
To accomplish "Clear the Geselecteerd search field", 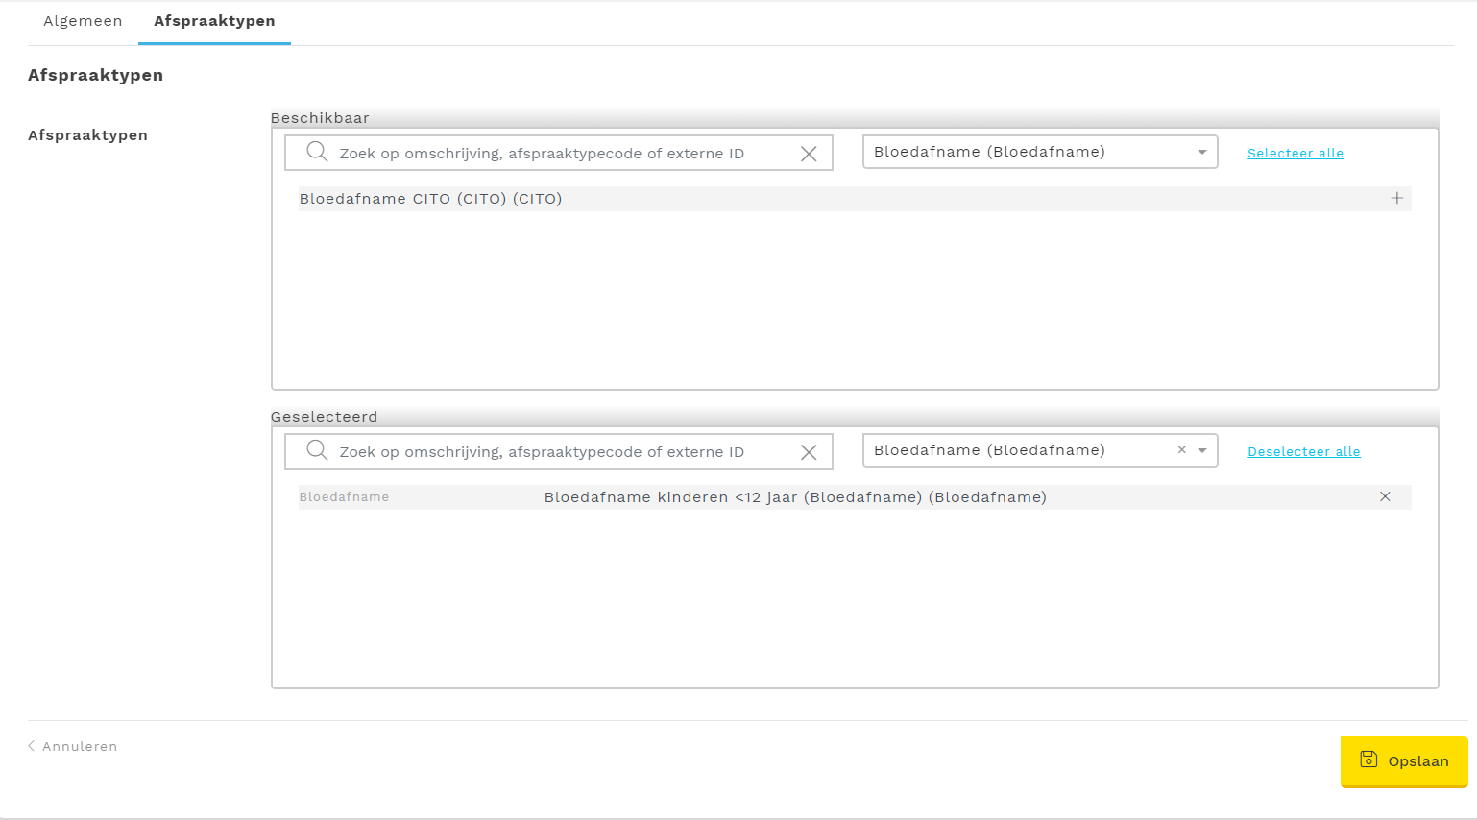I will coord(809,452).
